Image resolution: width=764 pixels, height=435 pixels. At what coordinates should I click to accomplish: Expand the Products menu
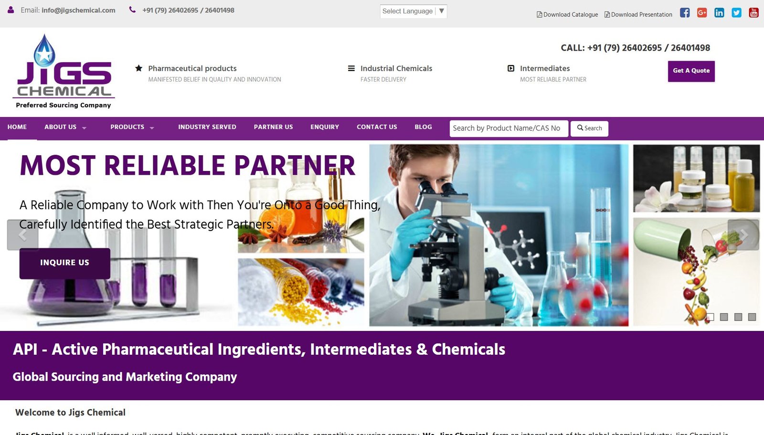[x=132, y=127]
